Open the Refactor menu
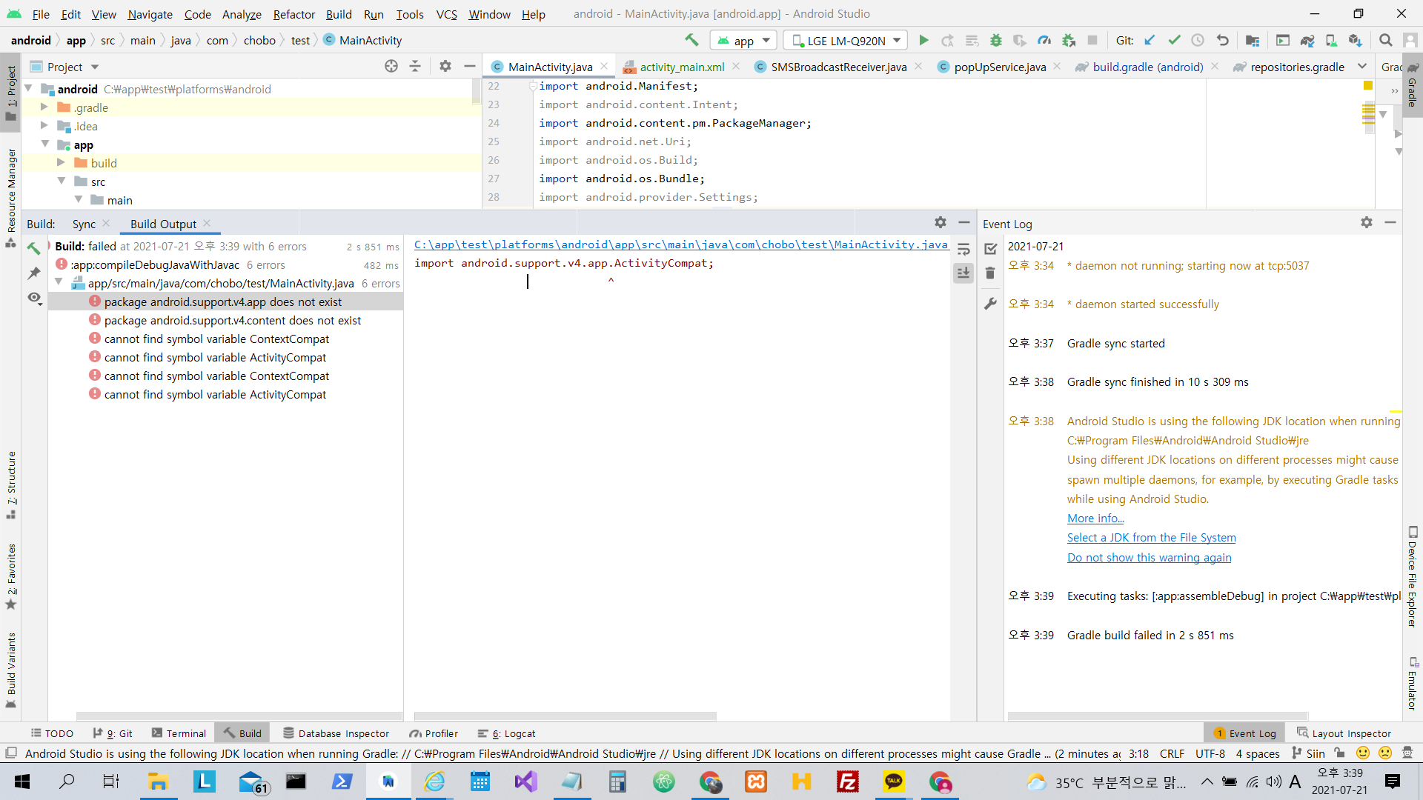 click(x=293, y=14)
